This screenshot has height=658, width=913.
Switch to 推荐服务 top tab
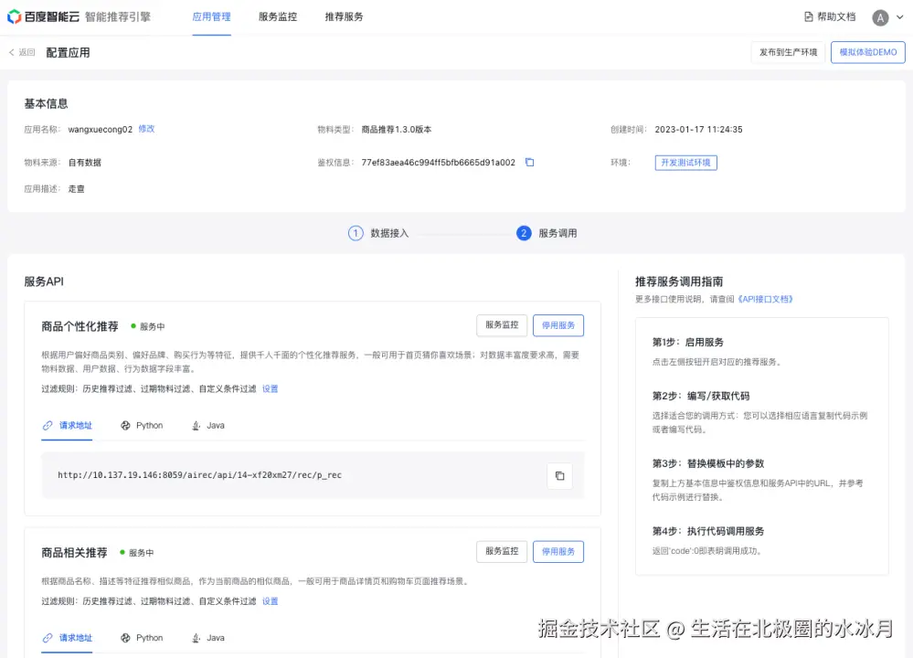345,16
